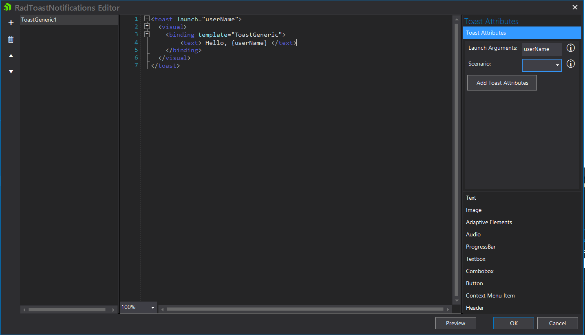The image size is (585, 335).
Task: Click the closing </binding> tag on line 5
Action: tap(183, 50)
